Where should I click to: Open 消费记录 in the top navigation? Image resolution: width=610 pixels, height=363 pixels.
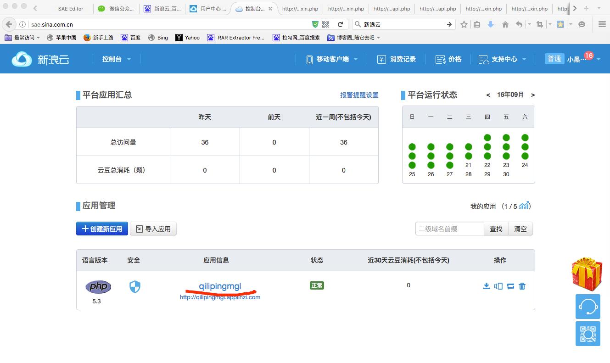[397, 59]
